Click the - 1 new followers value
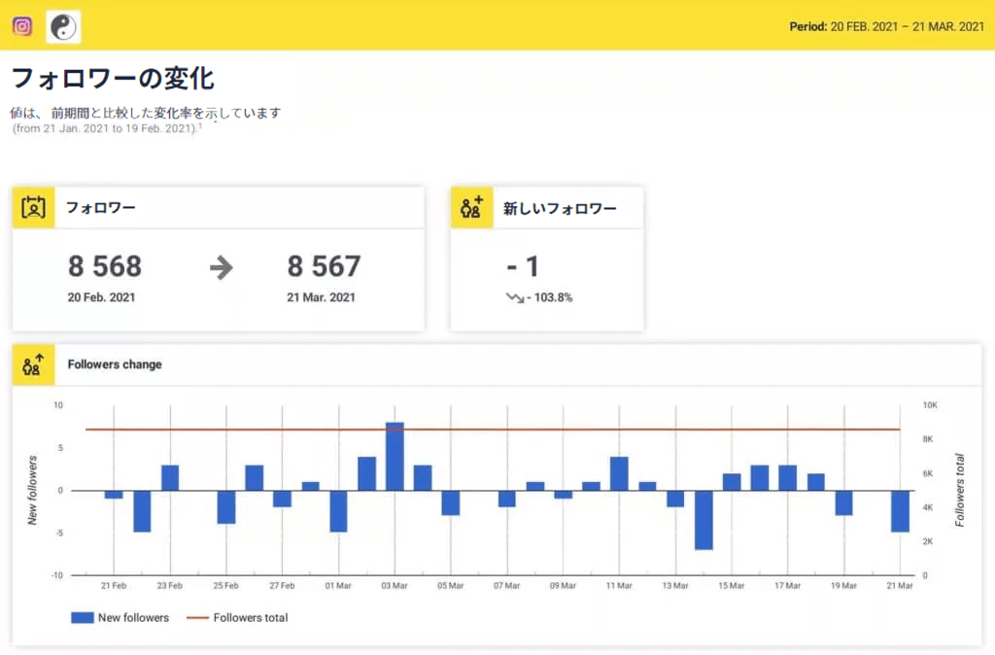 tap(524, 266)
